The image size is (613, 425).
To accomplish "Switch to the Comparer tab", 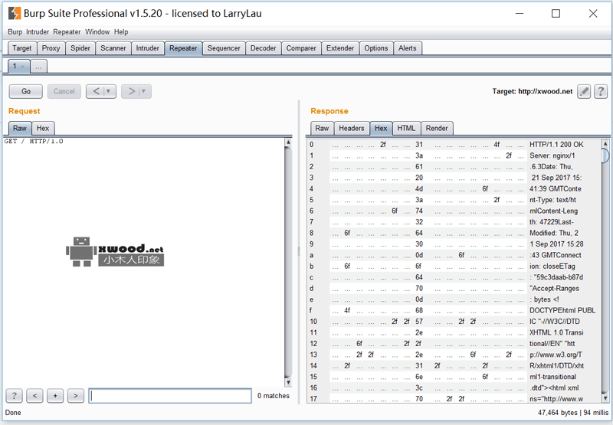I will [301, 48].
